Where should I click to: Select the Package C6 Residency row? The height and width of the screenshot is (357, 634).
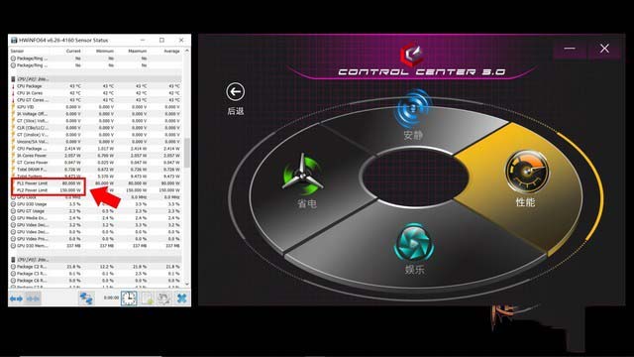[95, 281]
